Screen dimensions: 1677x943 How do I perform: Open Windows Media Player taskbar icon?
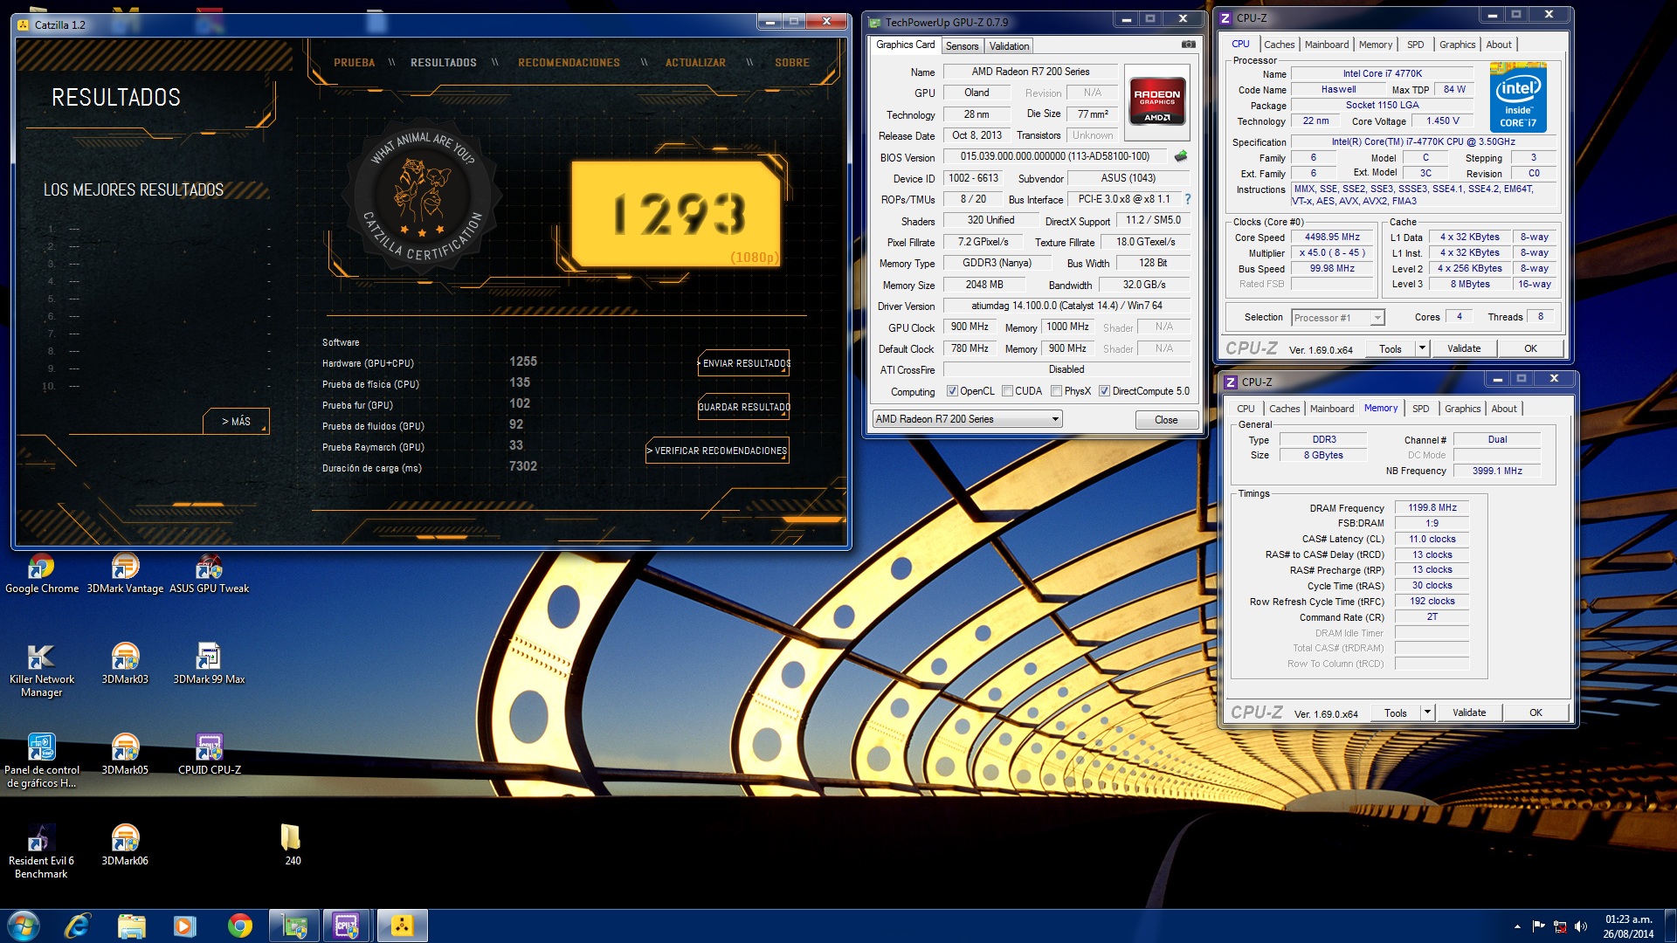(x=185, y=926)
